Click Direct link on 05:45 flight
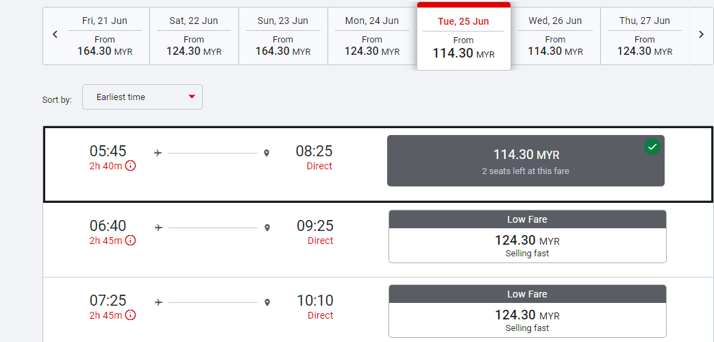The width and height of the screenshot is (714, 342). [x=319, y=166]
